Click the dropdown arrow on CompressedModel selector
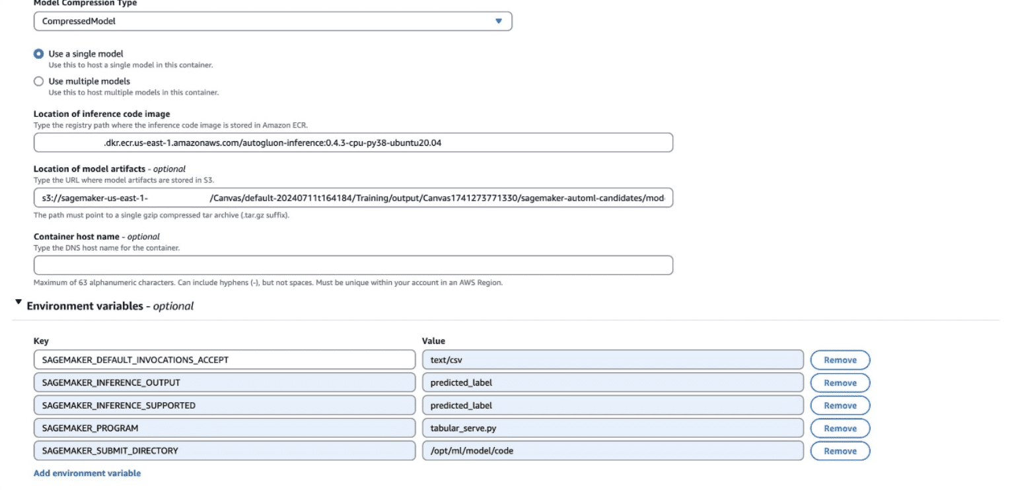 [x=500, y=20]
